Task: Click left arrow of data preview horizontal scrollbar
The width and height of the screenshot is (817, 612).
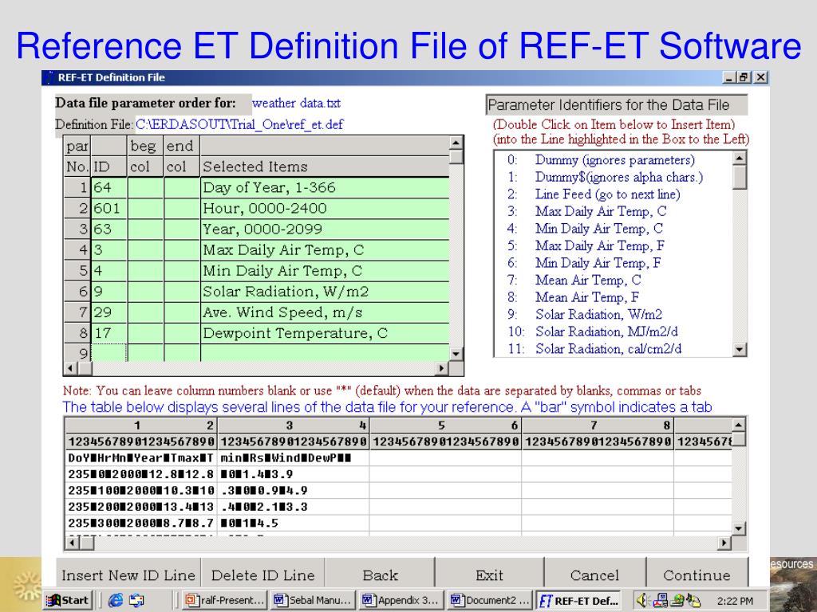Action: coord(72,543)
